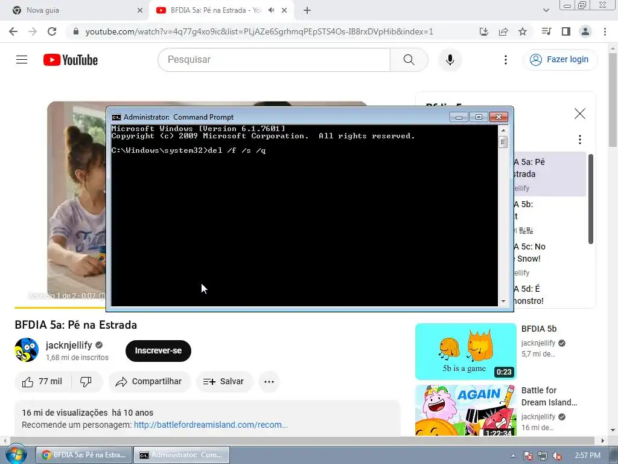Dislike the video with thumbs-down button

tap(86, 382)
